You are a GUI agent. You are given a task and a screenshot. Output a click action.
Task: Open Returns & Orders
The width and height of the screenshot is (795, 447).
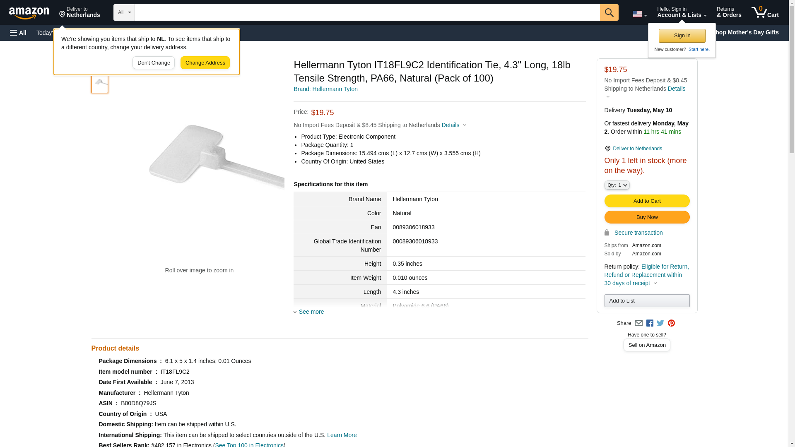[729, 12]
